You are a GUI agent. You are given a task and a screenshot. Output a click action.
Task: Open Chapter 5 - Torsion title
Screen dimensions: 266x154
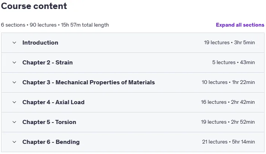coord(49,122)
